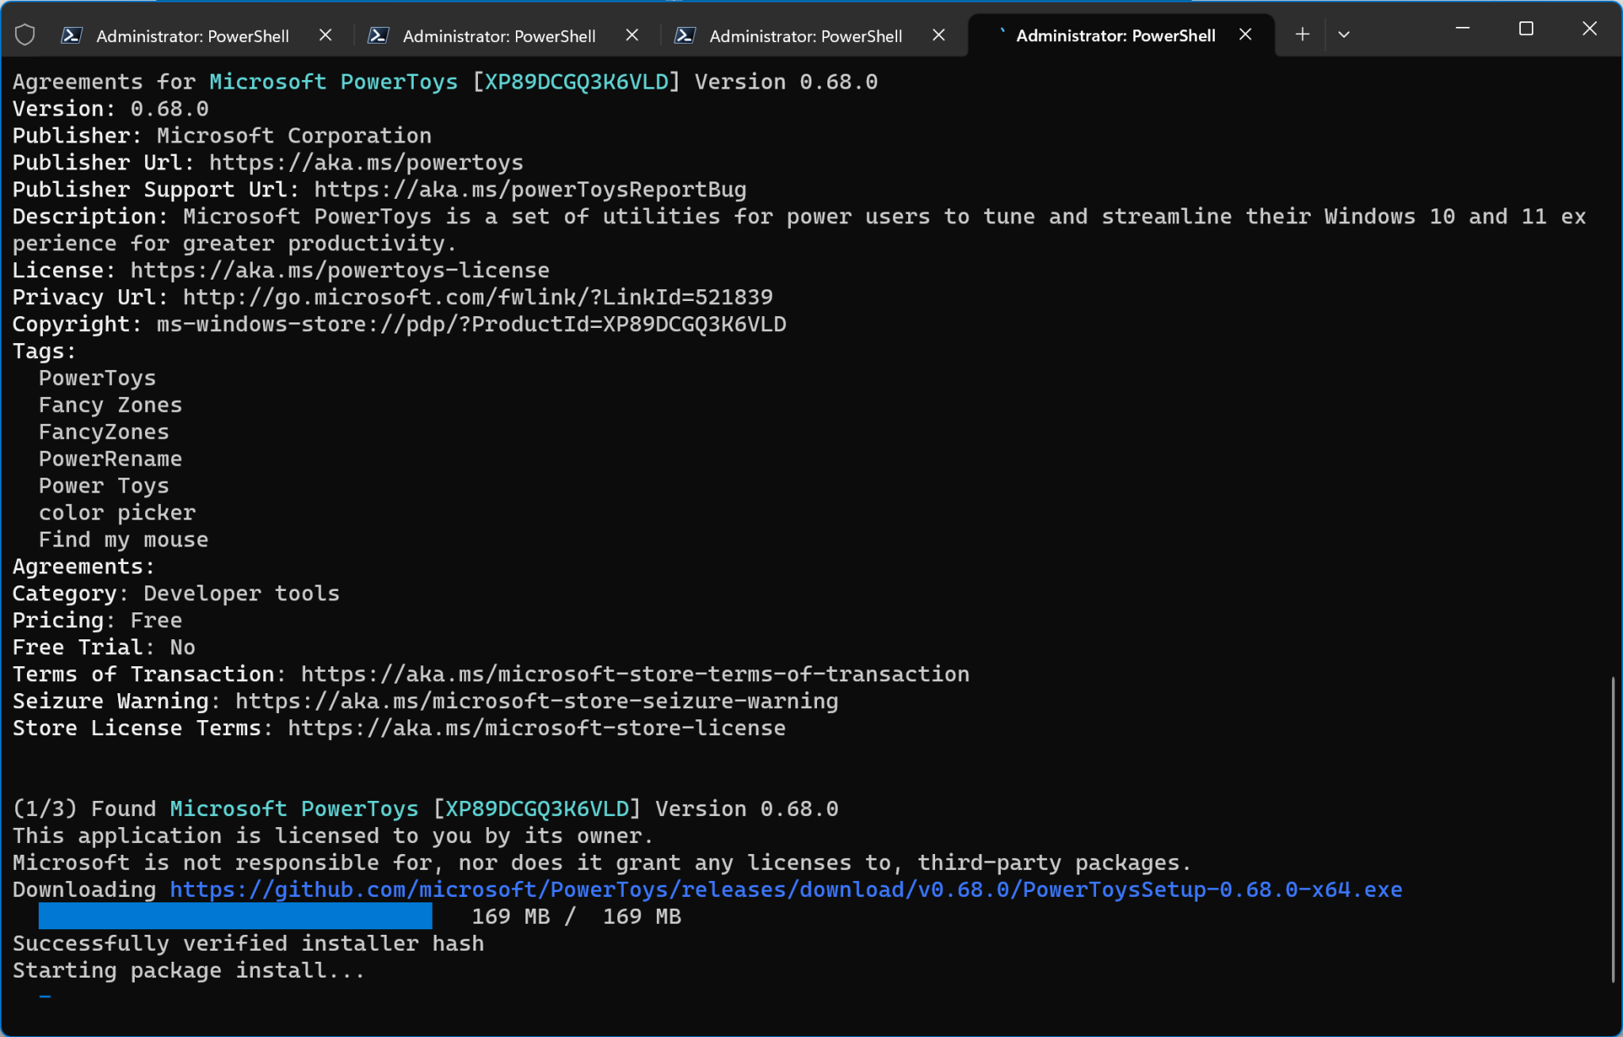Viewport: 1623px width, 1037px height.
Task: Switch to the first Administrator PowerShell tab
Action: 190,34
